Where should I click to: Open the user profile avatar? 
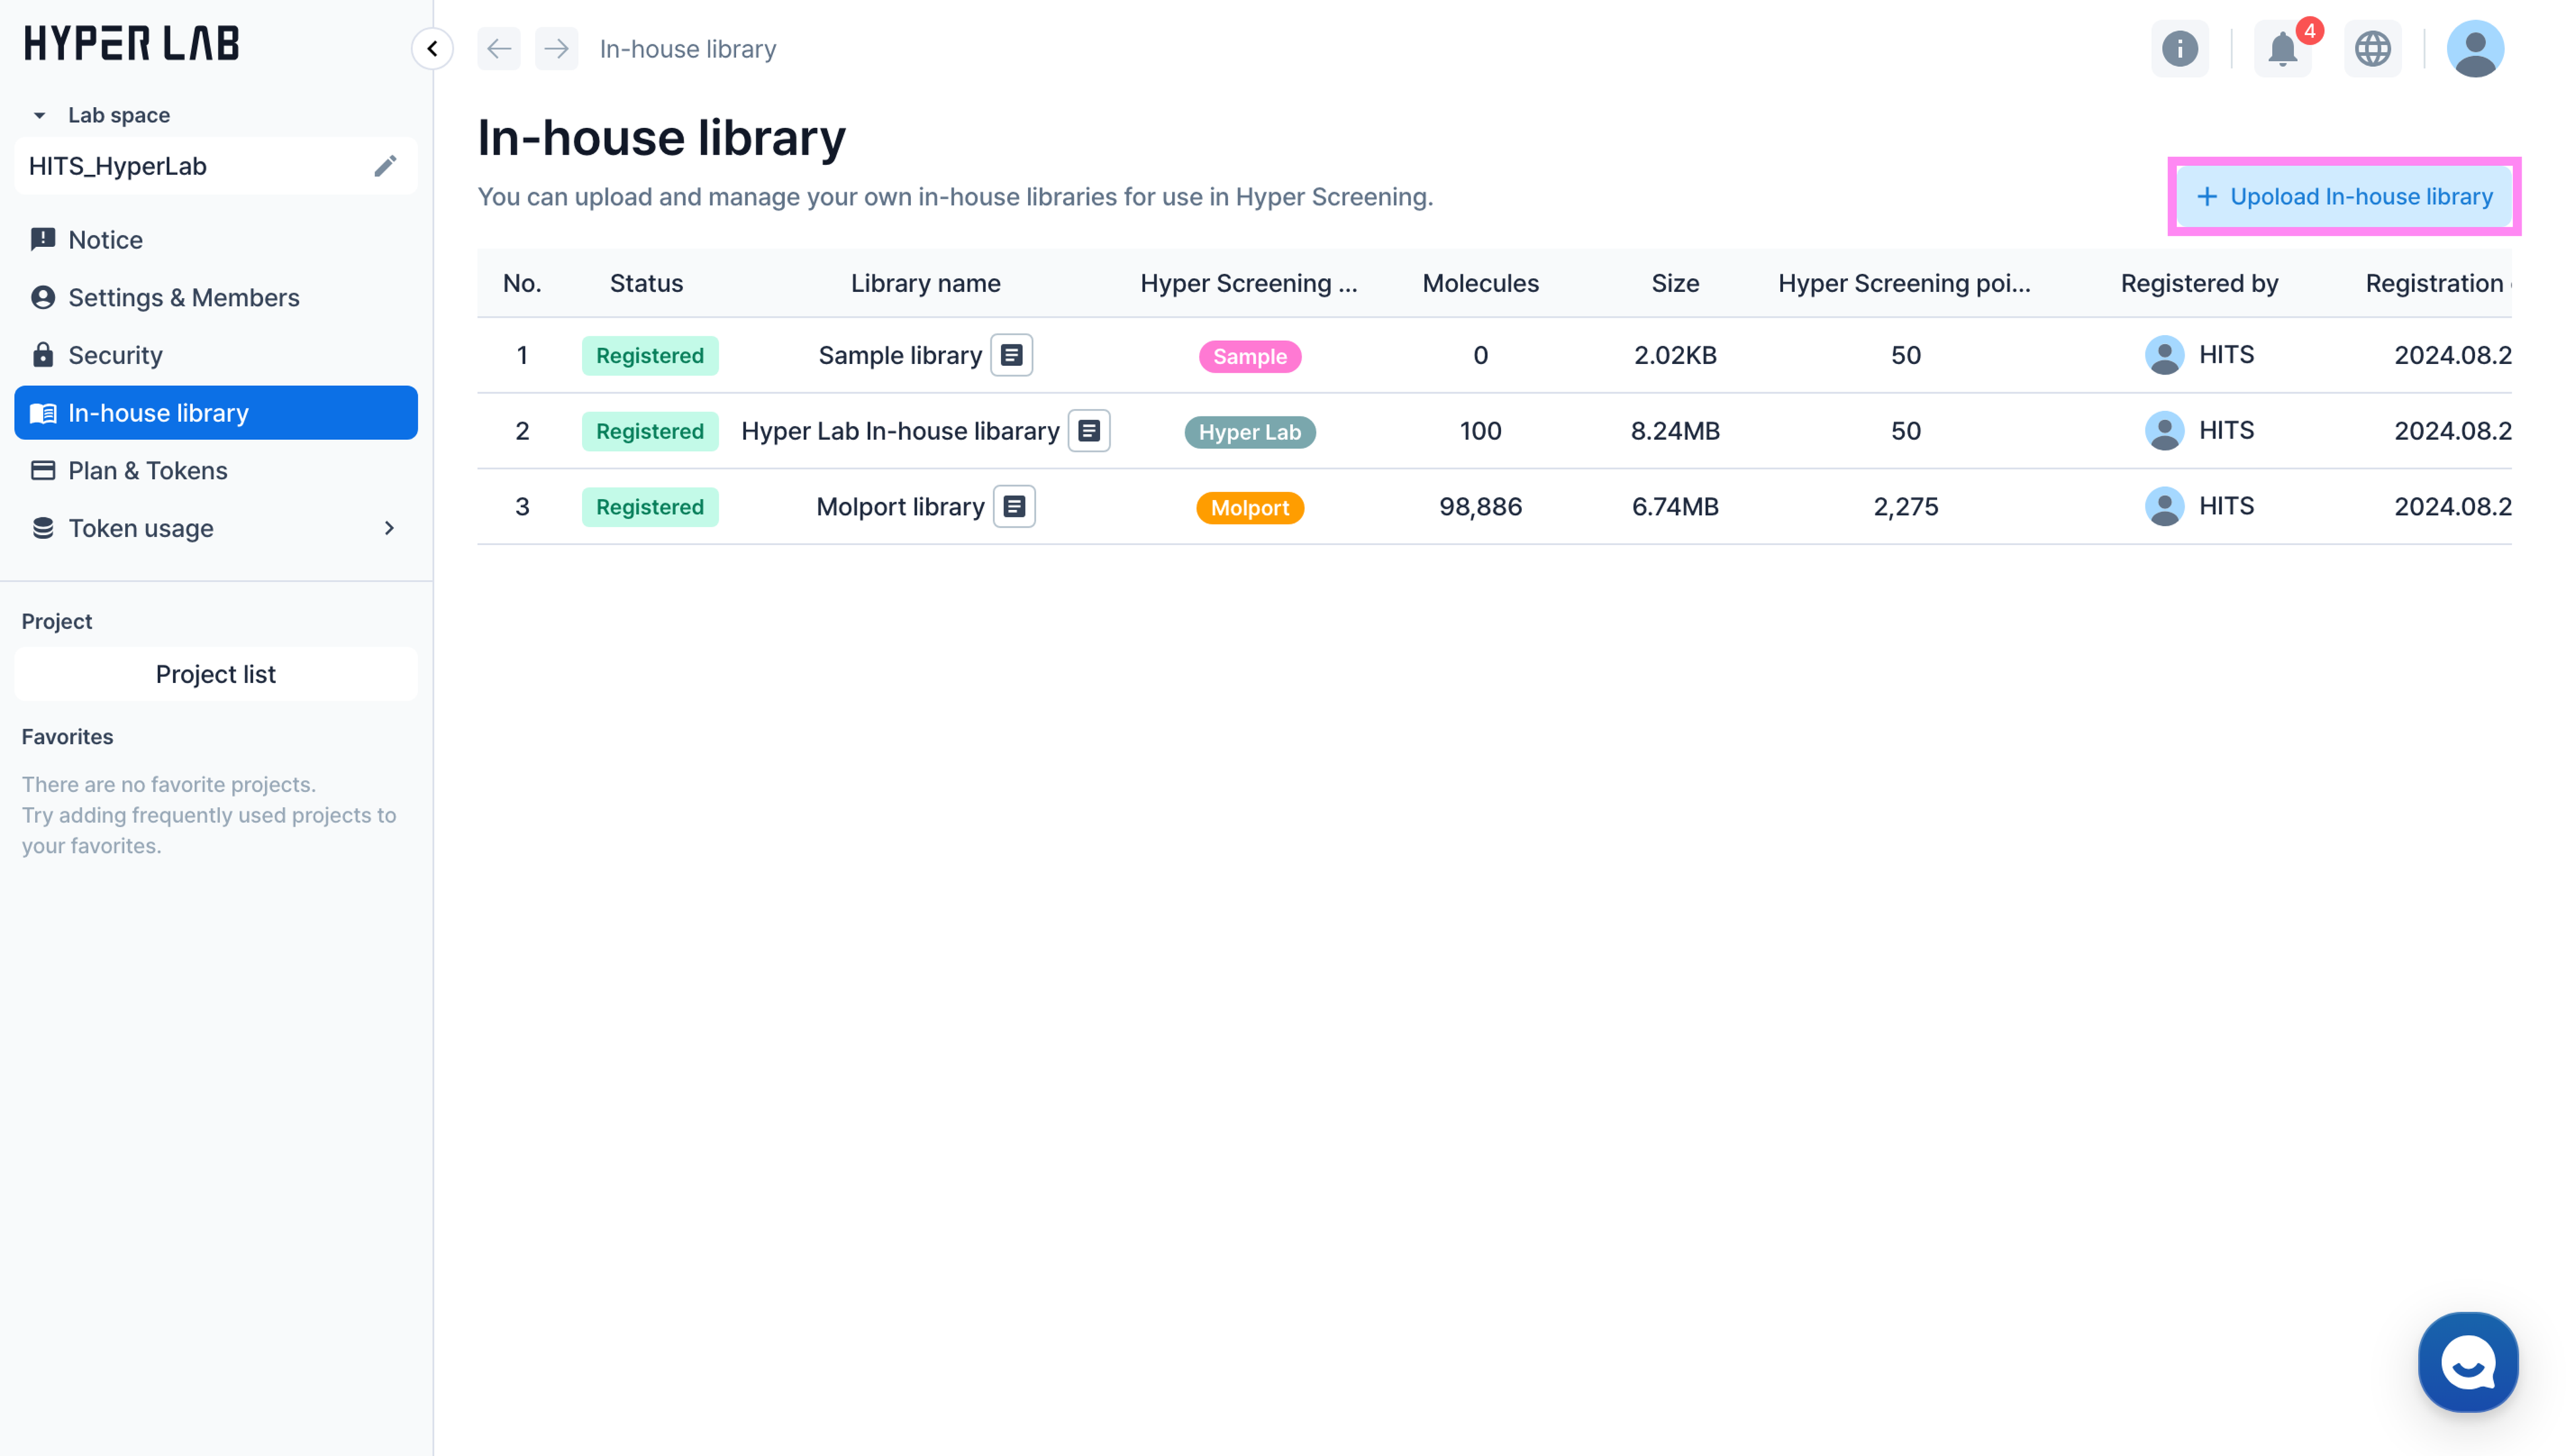[2474, 49]
